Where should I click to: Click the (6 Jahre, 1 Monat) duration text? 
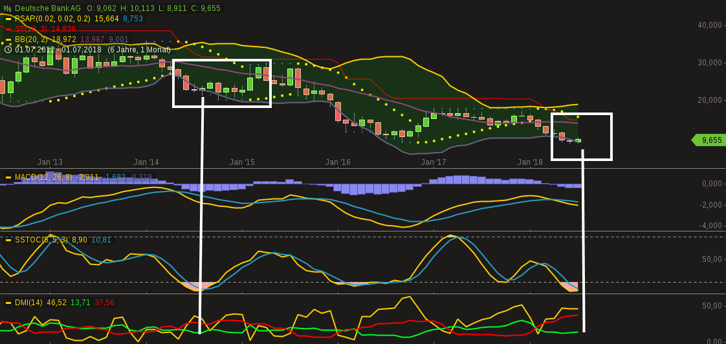click(x=139, y=49)
